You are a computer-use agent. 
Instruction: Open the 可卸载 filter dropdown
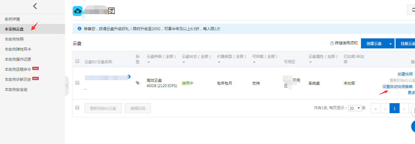coord(254,62)
